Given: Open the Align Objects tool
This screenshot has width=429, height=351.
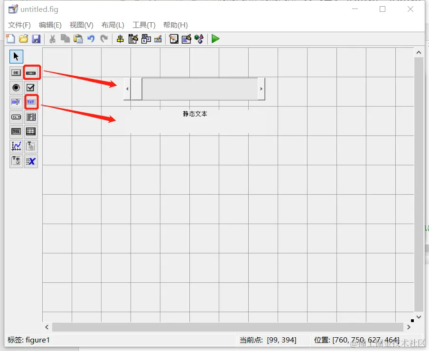Looking at the screenshot, I should tap(120, 39).
